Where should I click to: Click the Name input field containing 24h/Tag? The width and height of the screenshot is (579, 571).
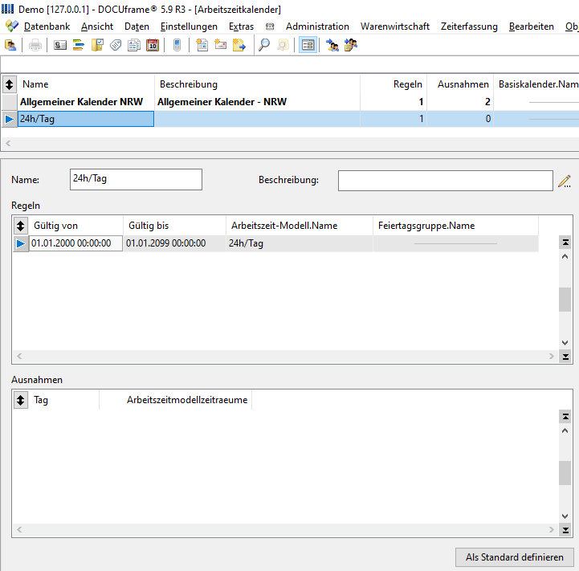tap(136, 180)
